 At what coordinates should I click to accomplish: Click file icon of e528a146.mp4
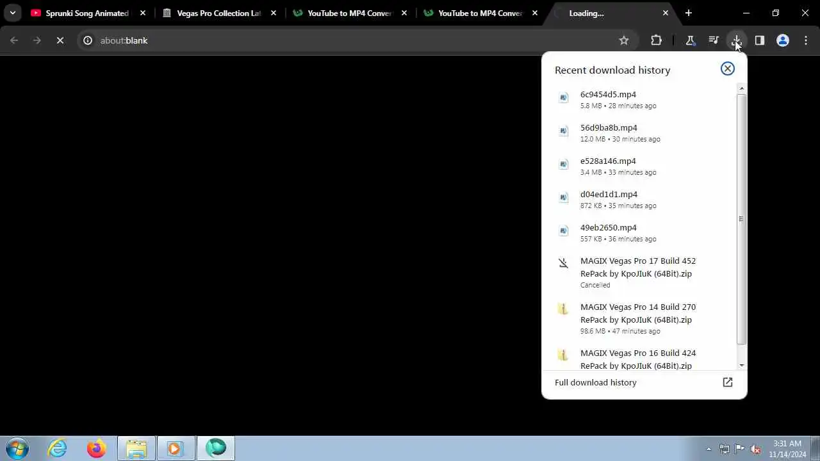564,165
